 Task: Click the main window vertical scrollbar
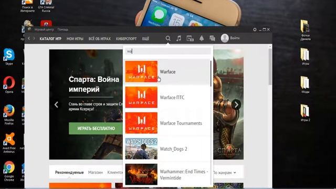click(x=270, y=67)
